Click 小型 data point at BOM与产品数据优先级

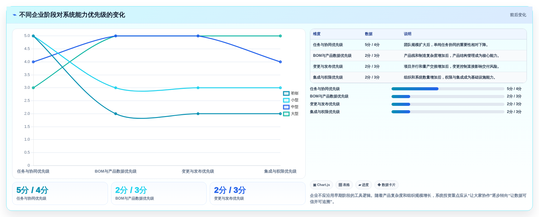(116, 88)
